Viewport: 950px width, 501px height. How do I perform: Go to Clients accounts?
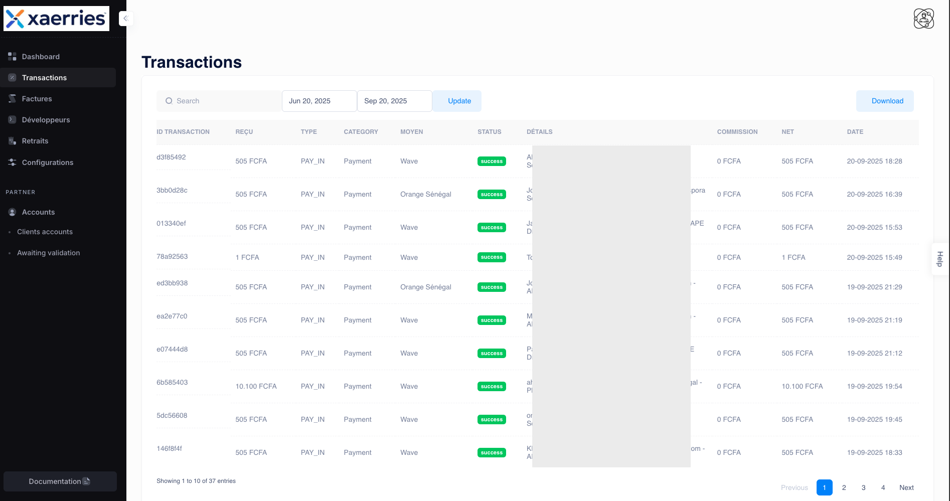[45, 232]
